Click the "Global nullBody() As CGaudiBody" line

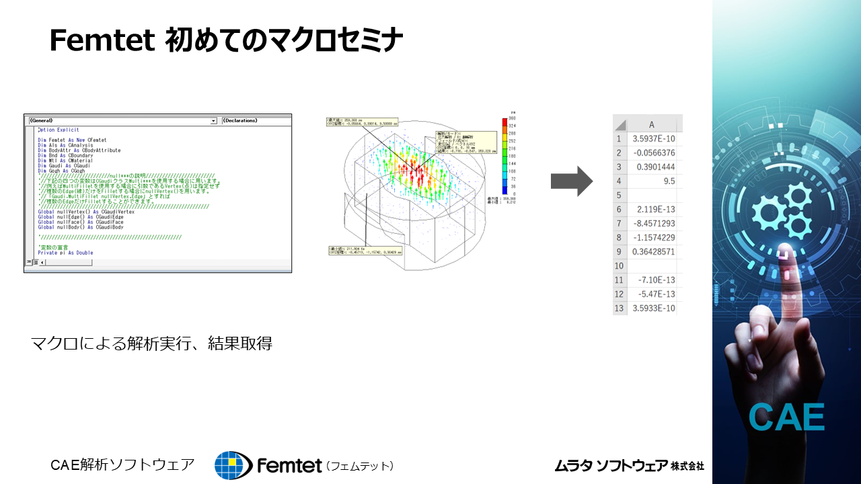81,227
